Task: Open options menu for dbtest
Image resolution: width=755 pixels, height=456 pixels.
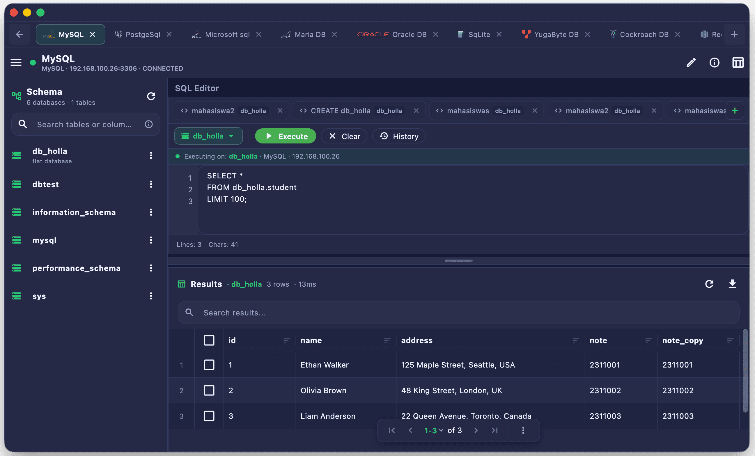Action: click(151, 184)
